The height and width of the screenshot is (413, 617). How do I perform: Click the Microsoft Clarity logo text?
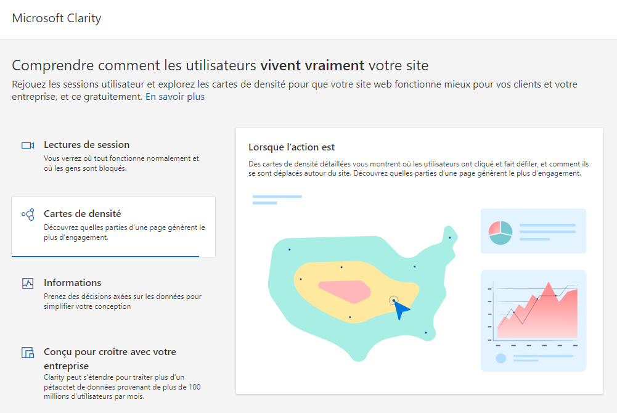point(57,18)
